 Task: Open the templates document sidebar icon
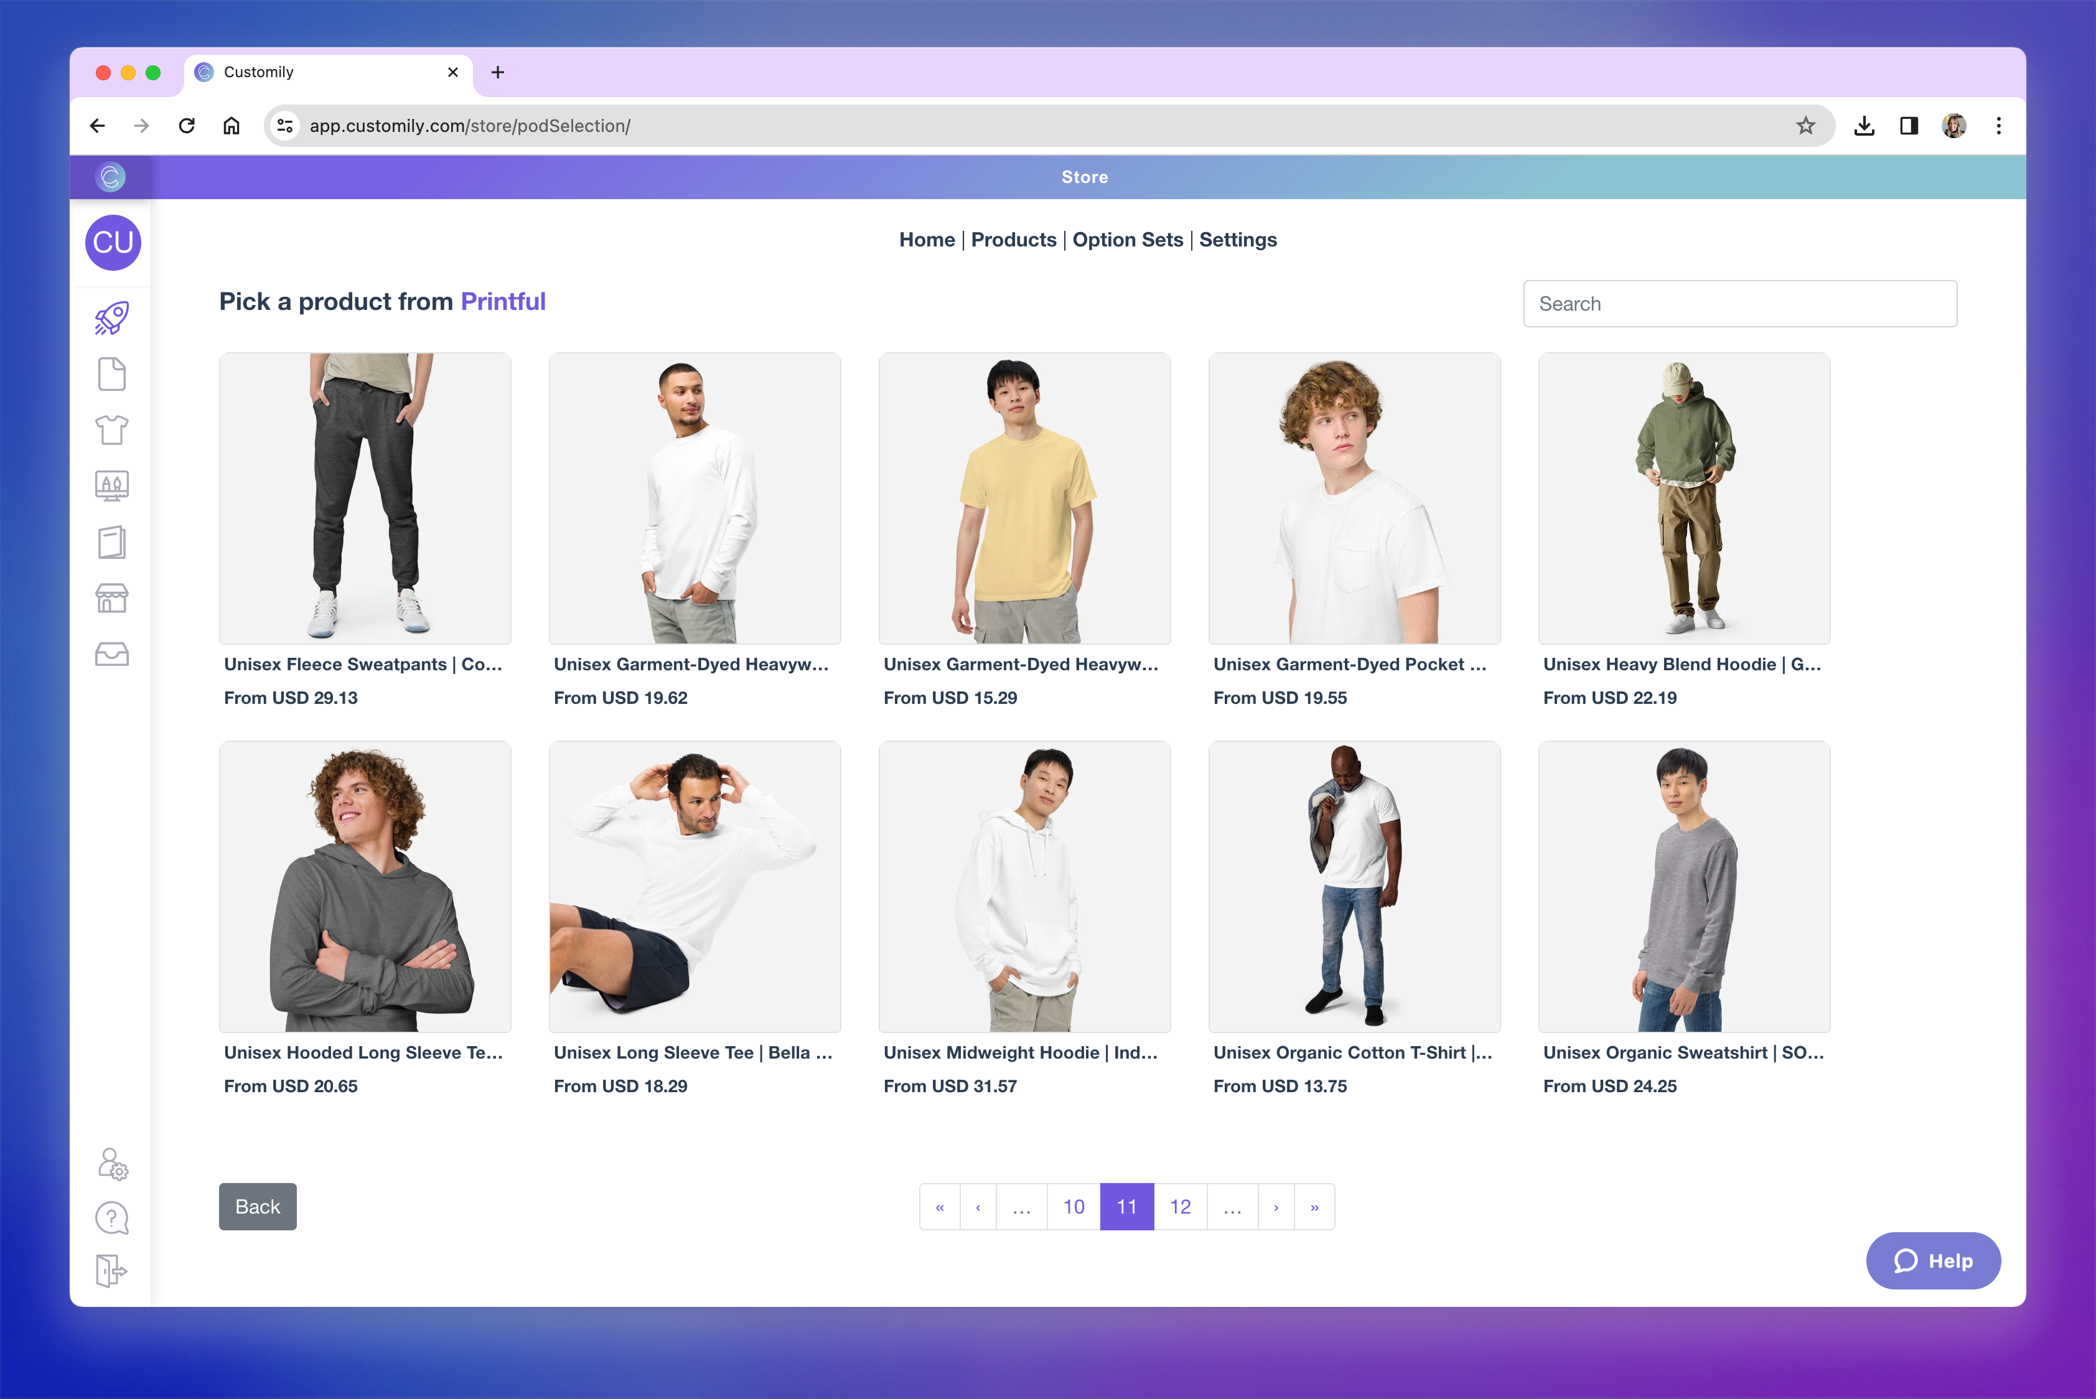click(x=111, y=374)
